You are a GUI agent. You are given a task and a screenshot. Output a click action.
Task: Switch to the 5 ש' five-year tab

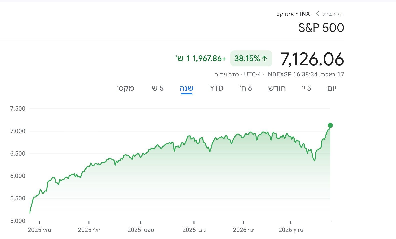pyautogui.click(x=157, y=88)
